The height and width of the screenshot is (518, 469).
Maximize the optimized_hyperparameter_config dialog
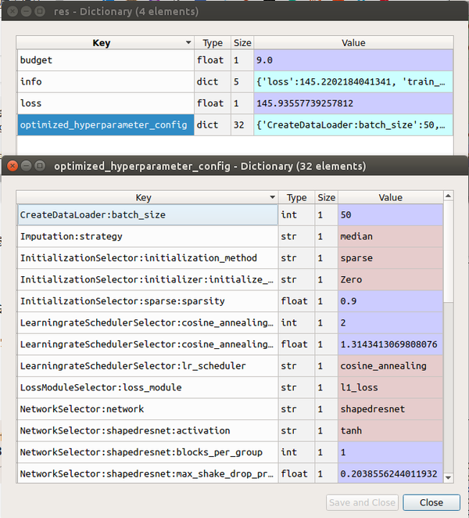[40, 166]
